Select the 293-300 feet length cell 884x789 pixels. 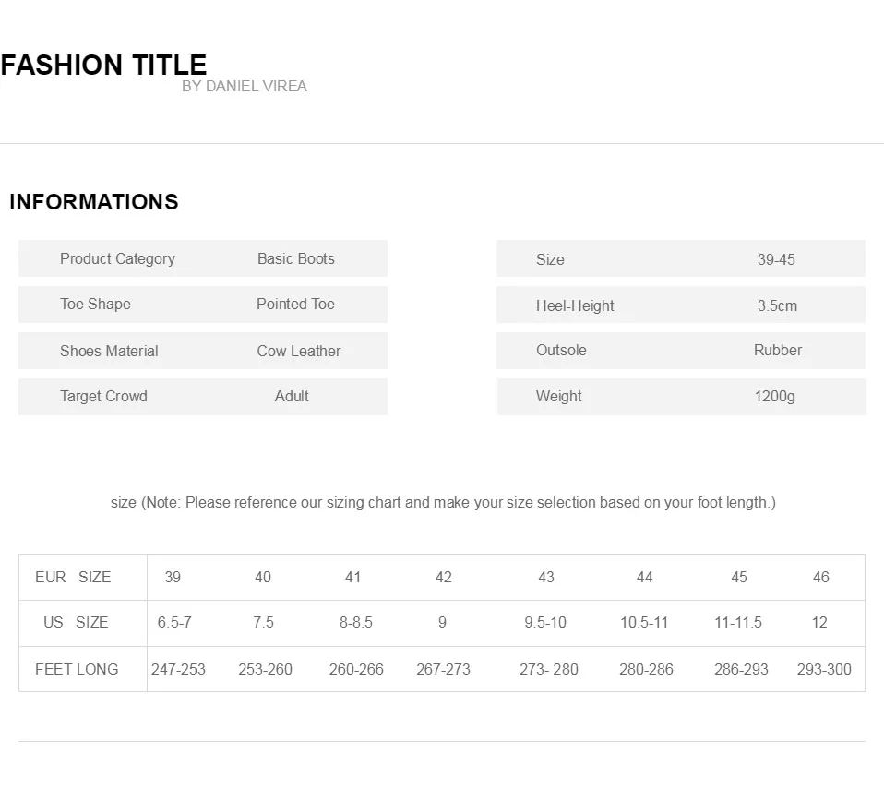point(824,669)
